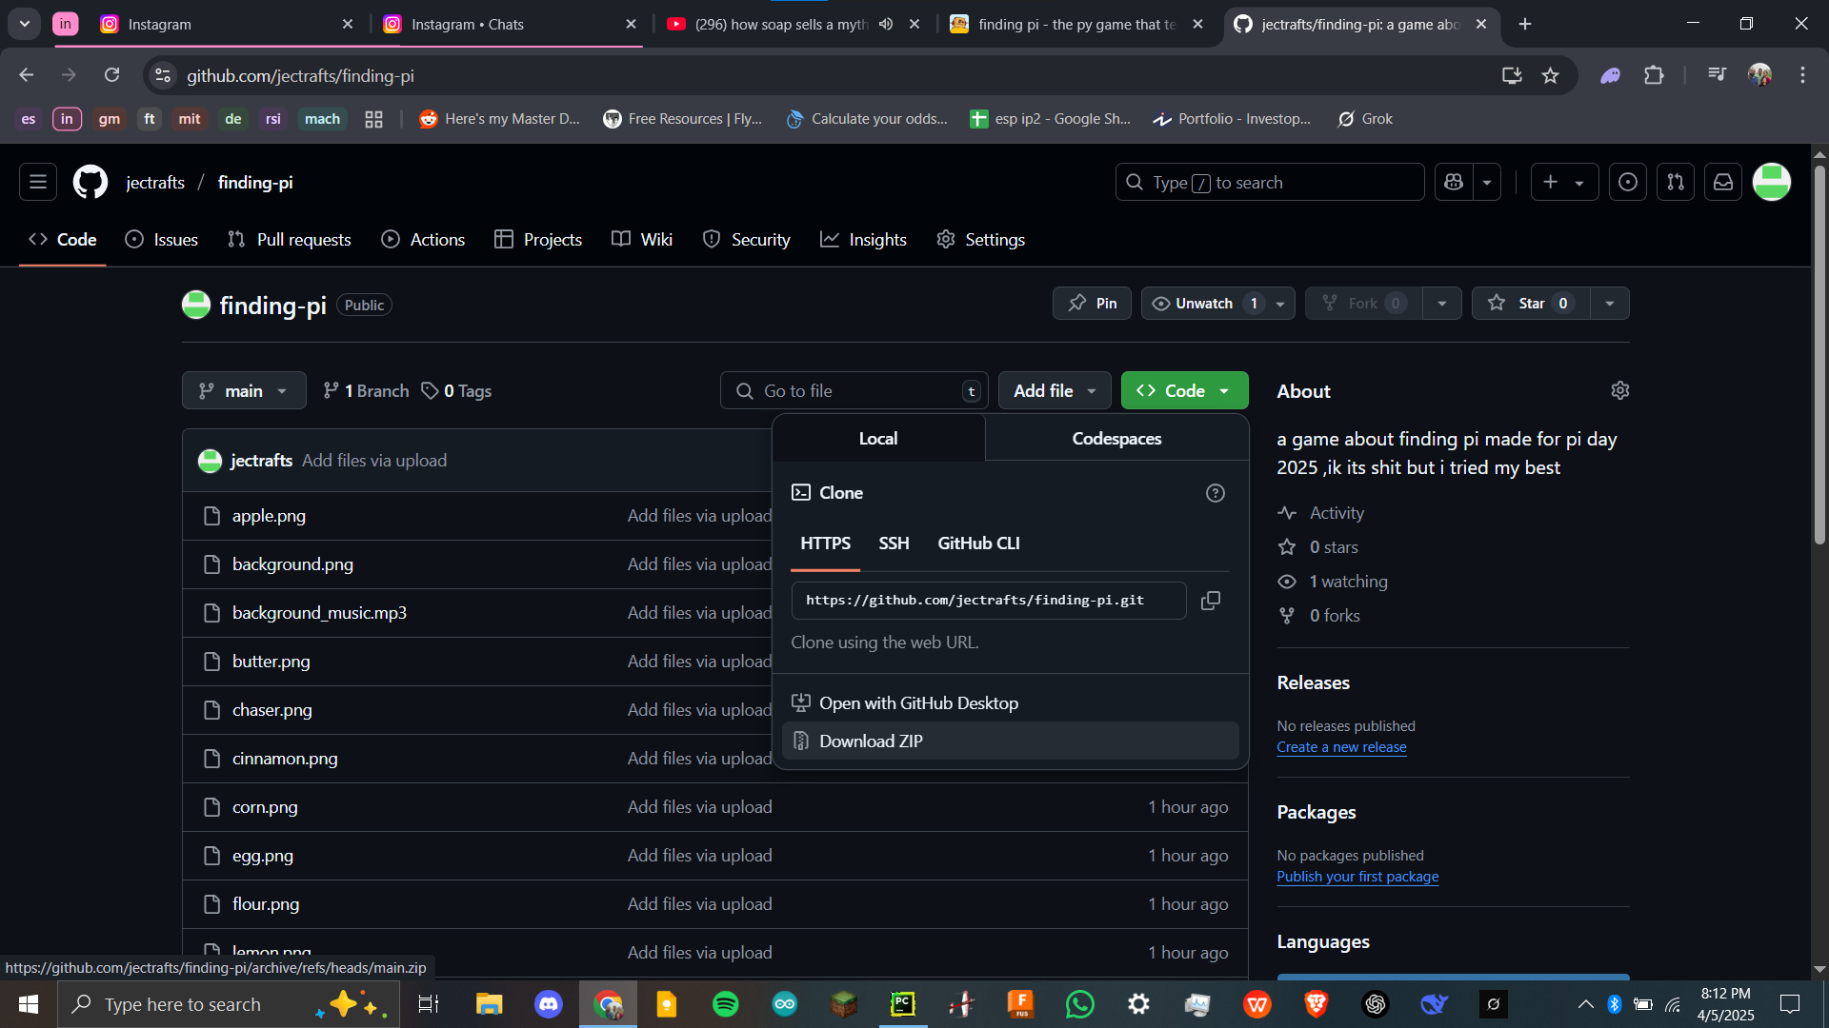
Task: Star the finding-pi repository
Action: (1531, 303)
